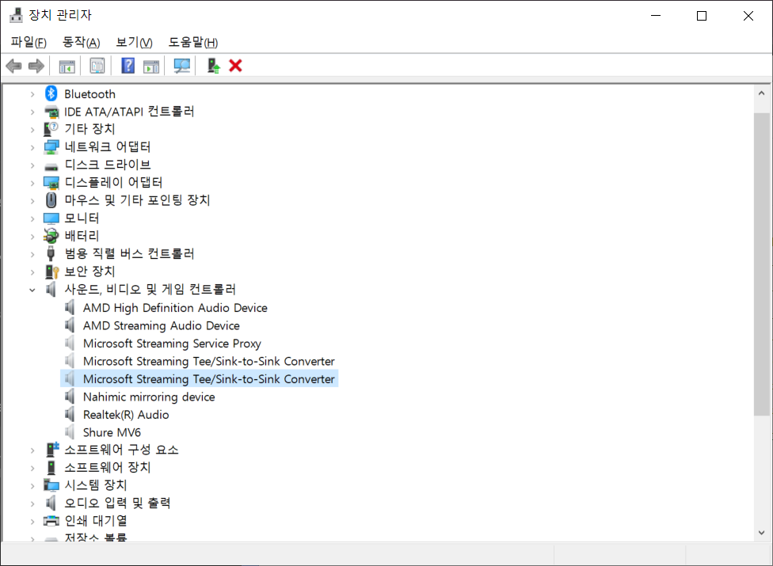This screenshot has height=566, width=773.
Task: Select the 인쇄 대기열 label
Action: point(96,520)
